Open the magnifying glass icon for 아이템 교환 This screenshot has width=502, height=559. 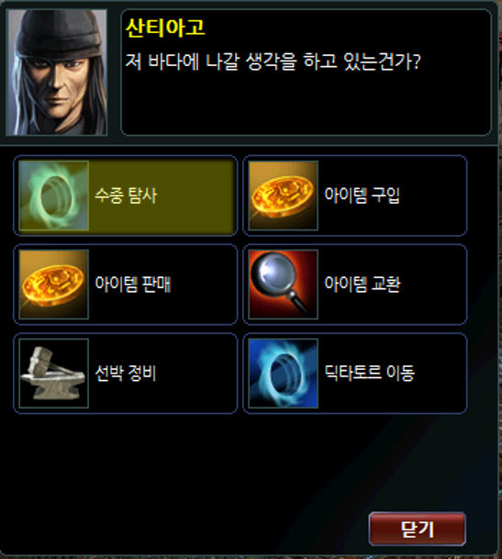coord(284,285)
